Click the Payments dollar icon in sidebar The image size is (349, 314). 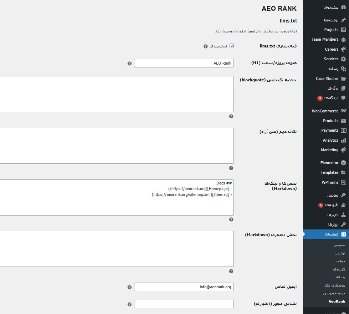[343, 131]
